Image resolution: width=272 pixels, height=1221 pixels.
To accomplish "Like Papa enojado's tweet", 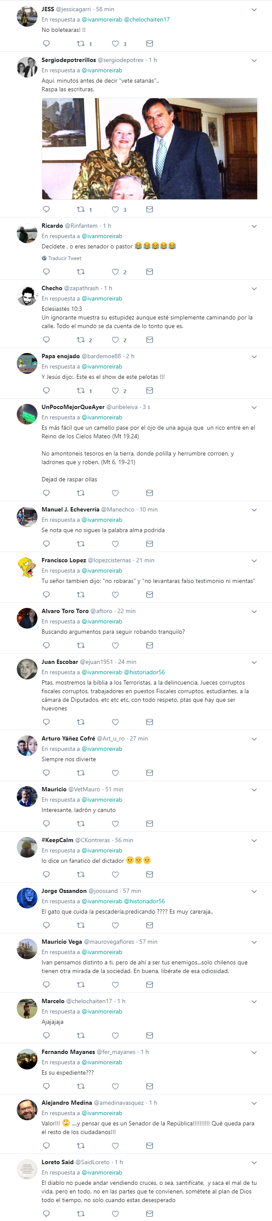I will (115, 390).
